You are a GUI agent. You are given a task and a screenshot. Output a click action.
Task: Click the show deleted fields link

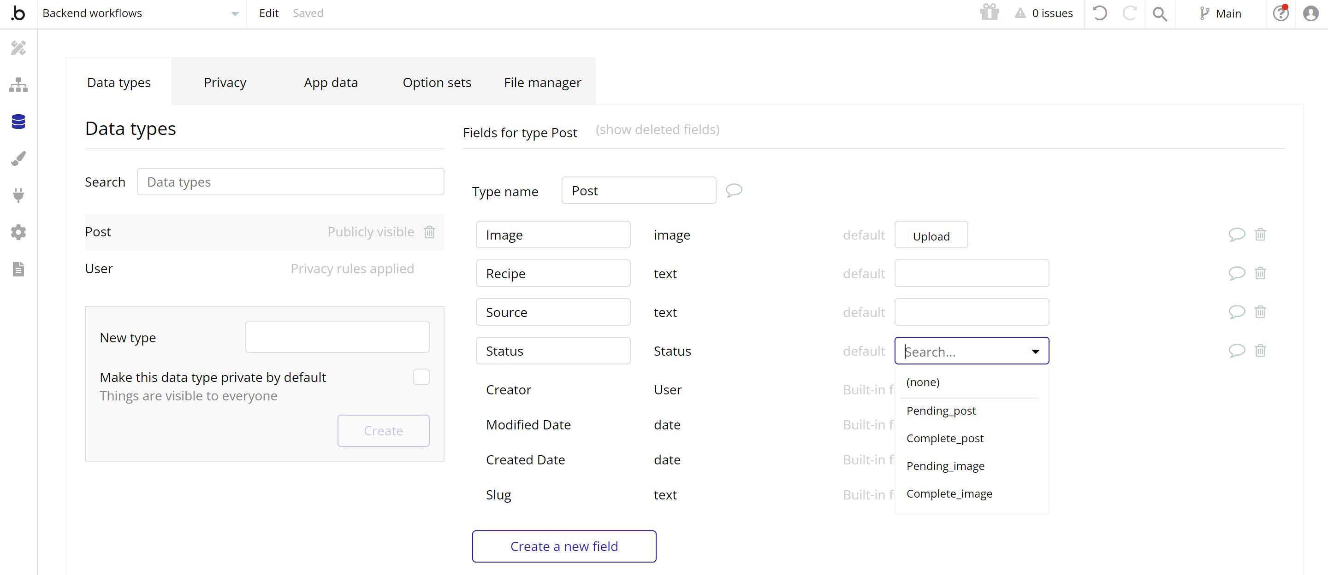coord(657,130)
